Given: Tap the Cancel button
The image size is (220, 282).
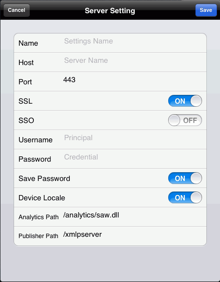Looking at the screenshot, I should click(x=17, y=10).
